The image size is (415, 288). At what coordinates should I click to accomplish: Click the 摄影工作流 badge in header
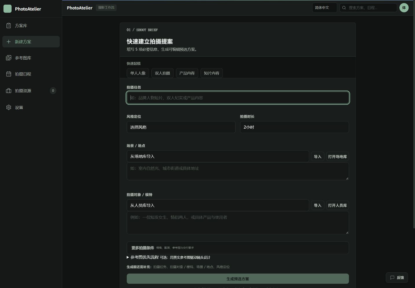pos(106,8)
